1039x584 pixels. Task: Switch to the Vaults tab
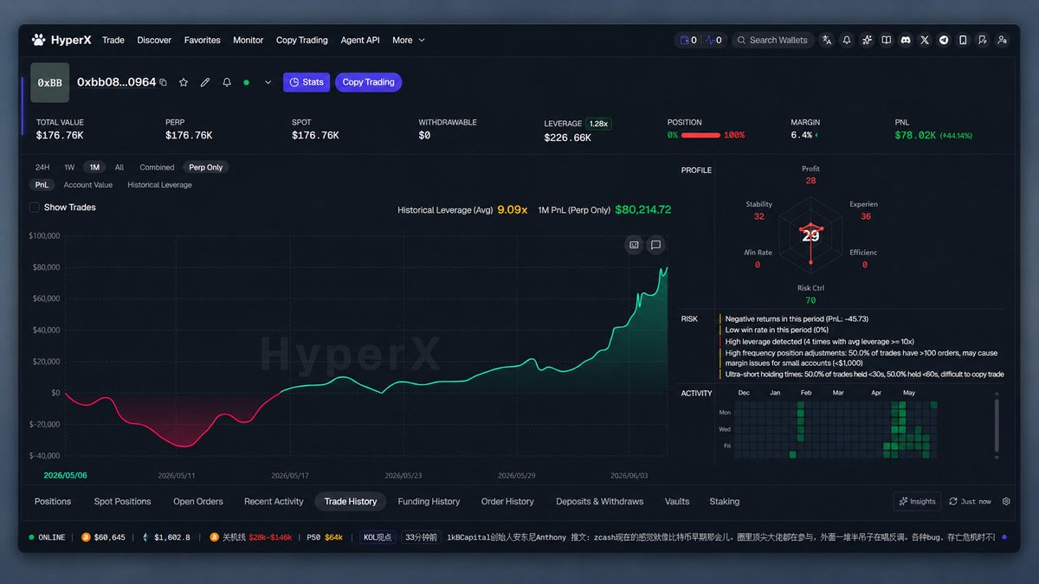click(677, 501)
